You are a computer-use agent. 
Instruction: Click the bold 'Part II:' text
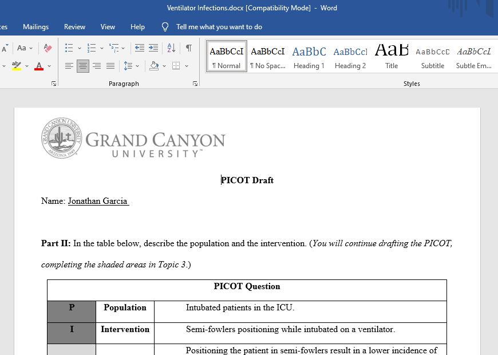[x=56, y=243]
